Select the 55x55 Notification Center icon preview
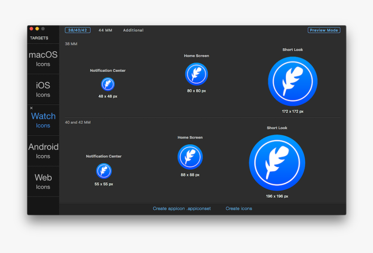This screenshot has width=373, height=253. pyautogui.click(x=104, y=171)
